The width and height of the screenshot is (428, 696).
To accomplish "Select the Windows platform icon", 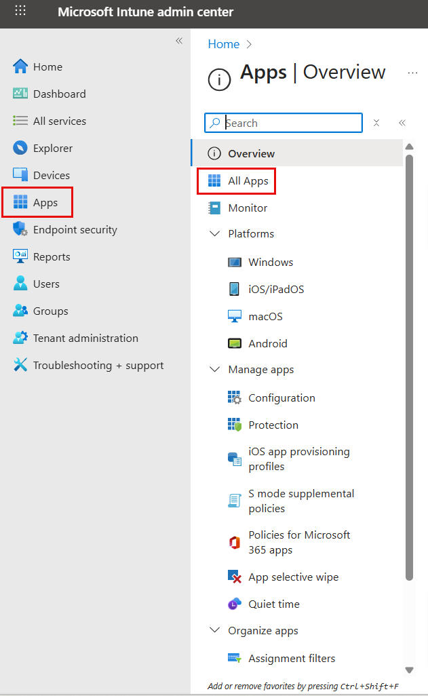I will point(235,262).
